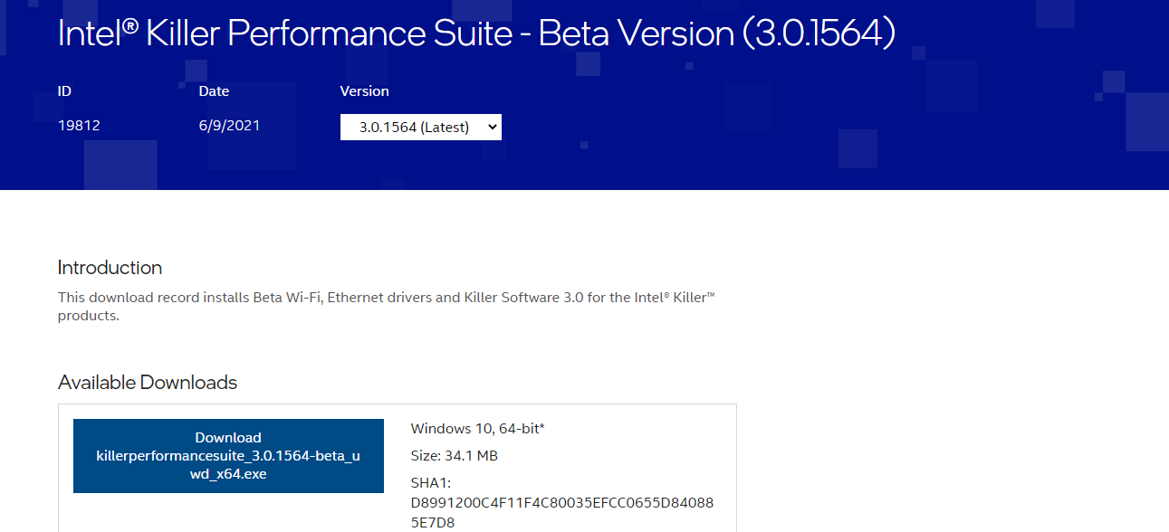The height and width of the screenshot is (532, 1169).
Task: Click the Windows 10, 64-bit* OS text
Action: [477, 429]
